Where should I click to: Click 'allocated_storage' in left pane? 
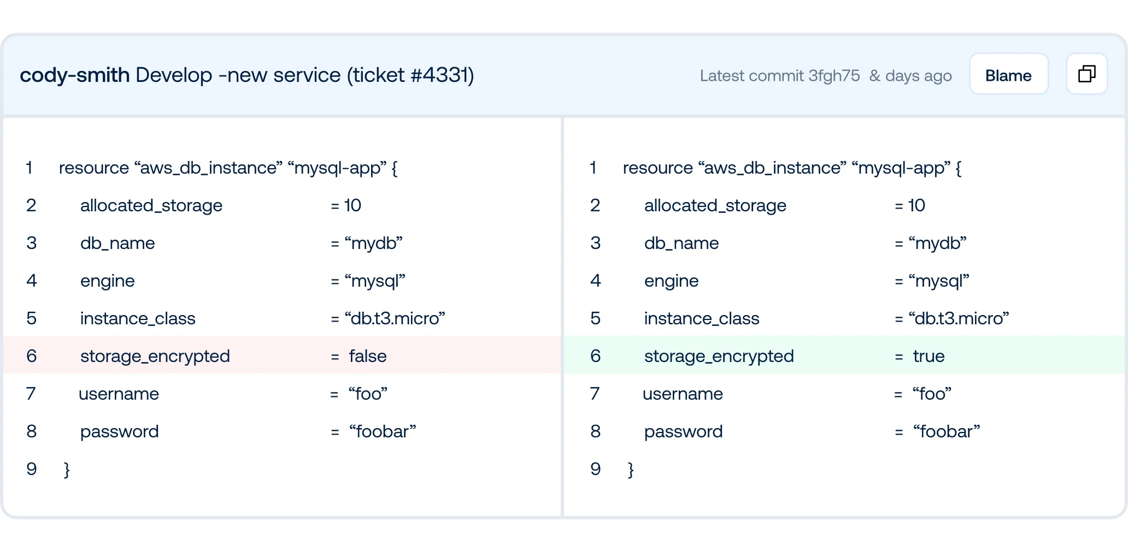(151, 206)
